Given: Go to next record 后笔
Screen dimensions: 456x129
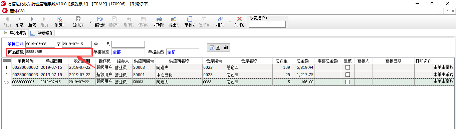Looking at the screenshot, I should 32,22.
